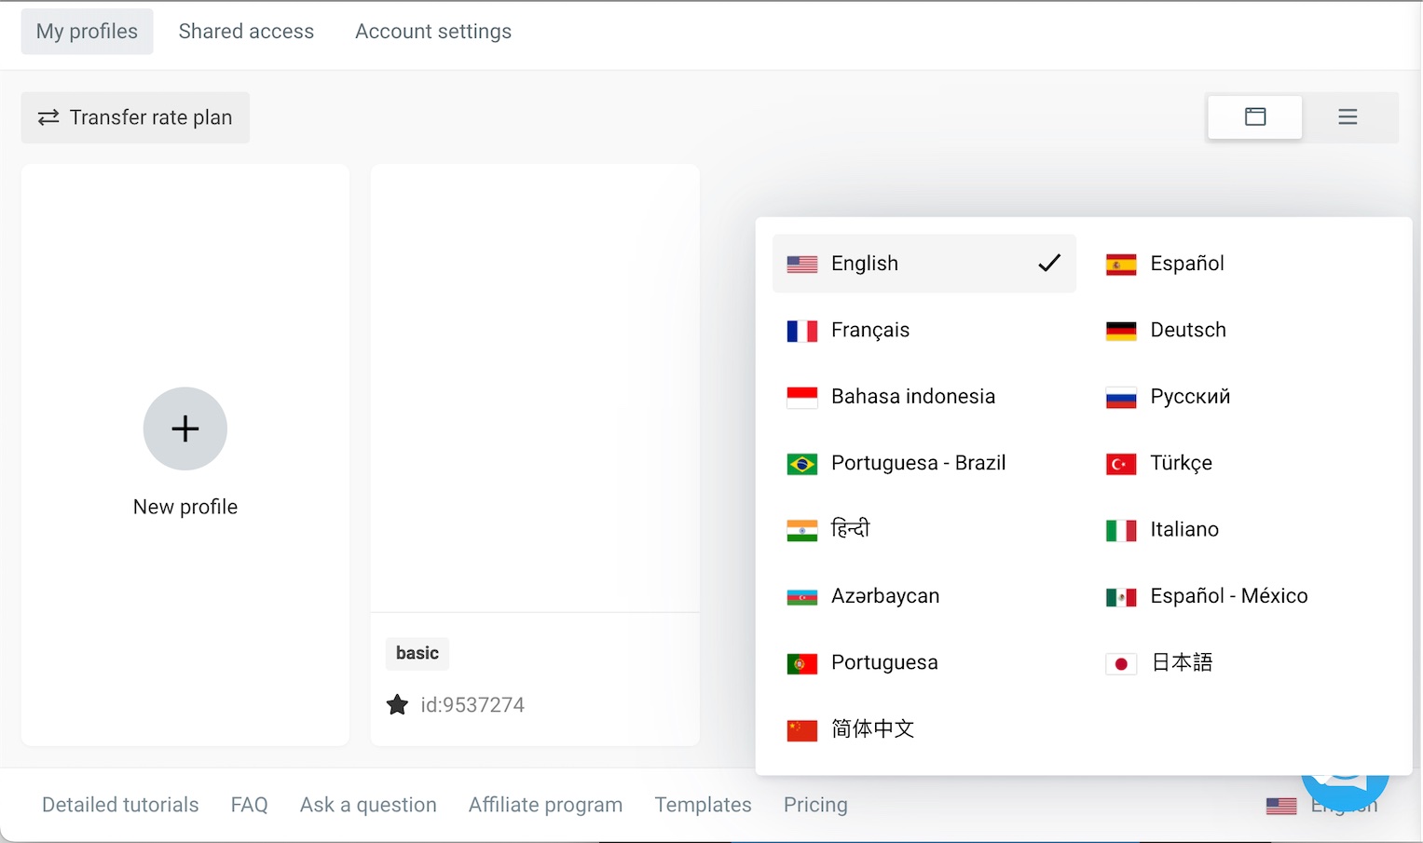1423x843 pixels.
Task: Open the Pricing footer link
Action: 815,805
